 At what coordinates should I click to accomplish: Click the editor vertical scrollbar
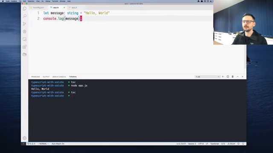pos(245,57)
